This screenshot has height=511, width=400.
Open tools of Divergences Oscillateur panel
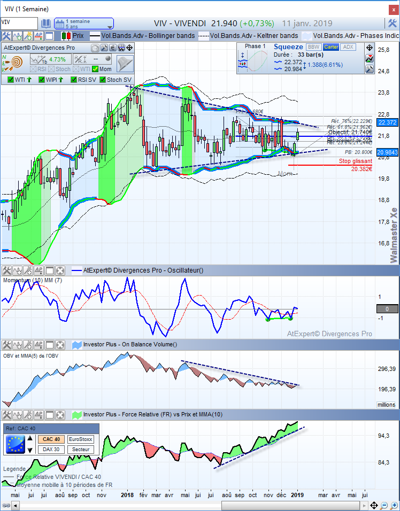(6, 270)
